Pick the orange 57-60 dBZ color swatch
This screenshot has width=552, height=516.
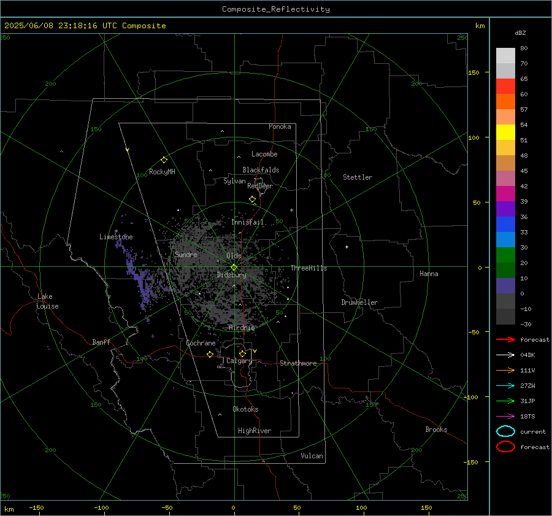[505, 102]
